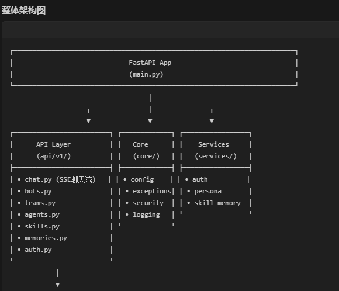Click the memories.py list entry
339x291 pixels.
point(46,238)
